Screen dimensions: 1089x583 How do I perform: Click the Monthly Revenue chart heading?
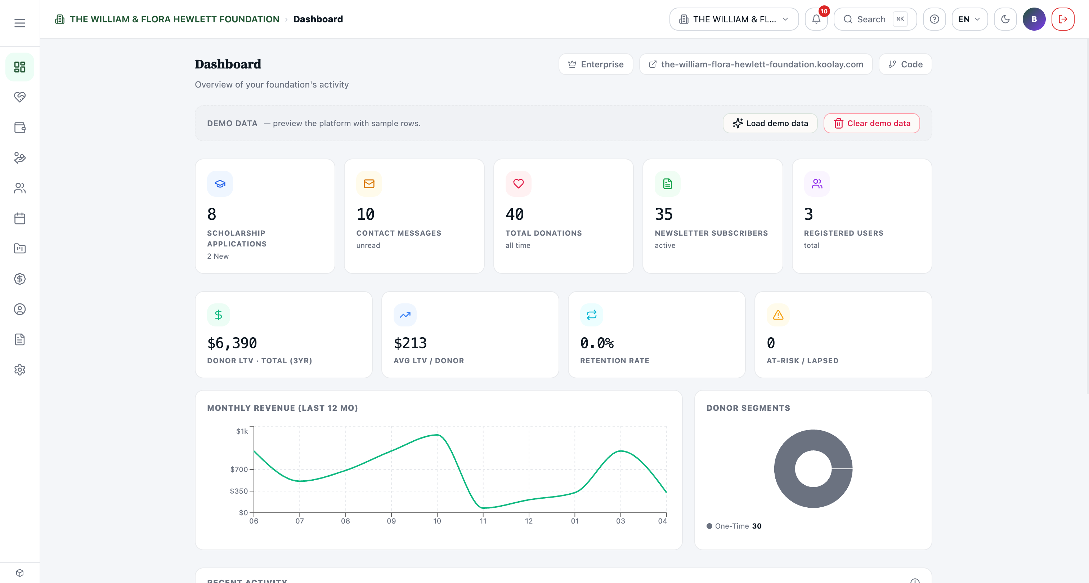(282, 408)
